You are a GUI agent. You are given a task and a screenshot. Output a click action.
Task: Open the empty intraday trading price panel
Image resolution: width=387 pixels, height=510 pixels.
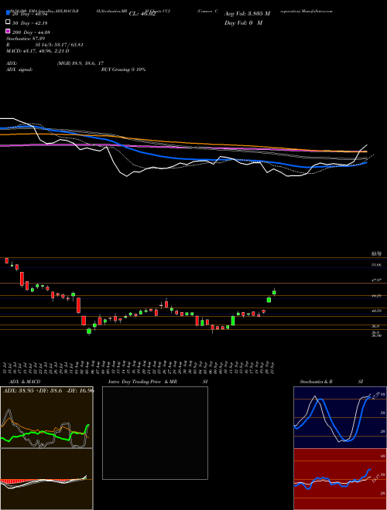pos(155,433)
